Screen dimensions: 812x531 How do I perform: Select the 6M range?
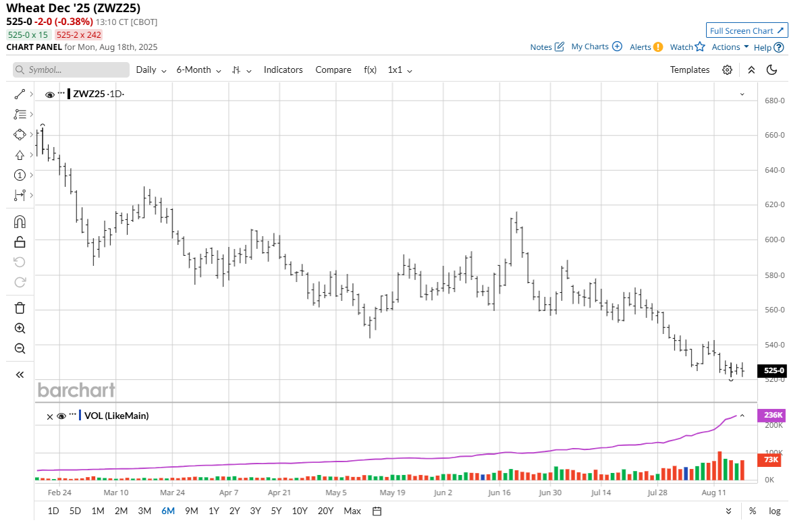tap(168, 511)
